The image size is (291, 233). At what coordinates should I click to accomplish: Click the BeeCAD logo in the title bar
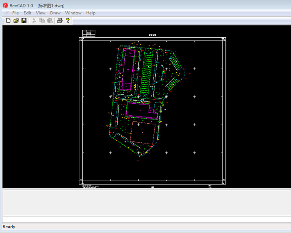5,5
